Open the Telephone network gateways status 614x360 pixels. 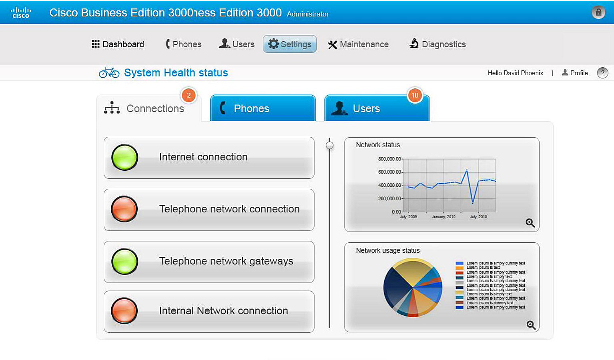point(209,262)
